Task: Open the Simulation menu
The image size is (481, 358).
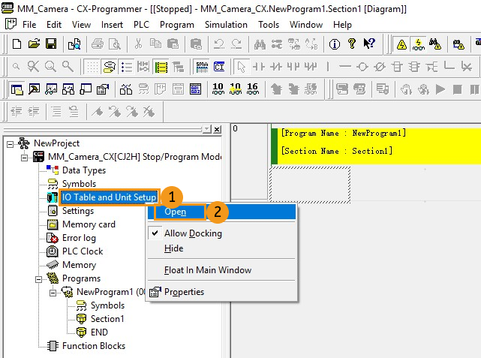Action: 226,25
